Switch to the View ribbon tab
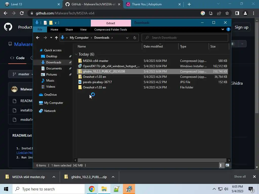259x194 pixels. (83, 30)
